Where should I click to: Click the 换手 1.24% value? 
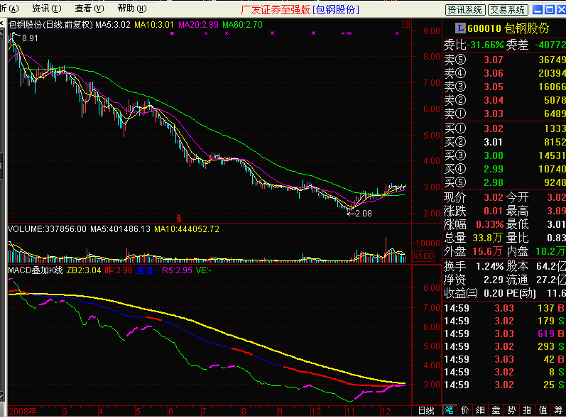[490, 267]
